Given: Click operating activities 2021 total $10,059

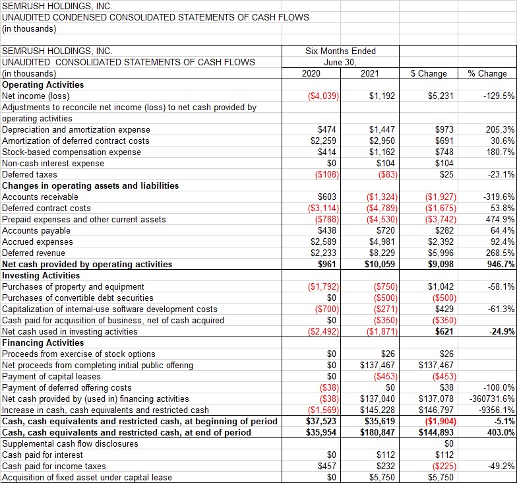Looking at the screenshot, I should click(x=380, y=264).
